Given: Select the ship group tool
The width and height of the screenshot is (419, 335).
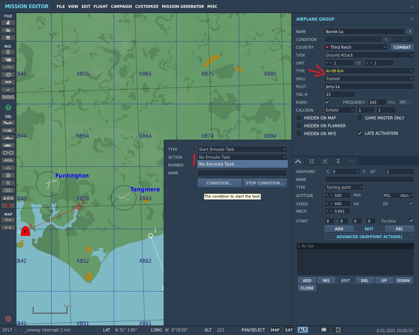Looking at the screenshot, I should tap(8, 138).
